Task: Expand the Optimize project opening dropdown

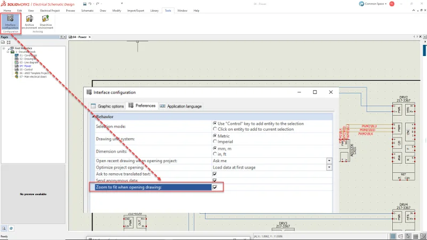Action: (329, 167)
